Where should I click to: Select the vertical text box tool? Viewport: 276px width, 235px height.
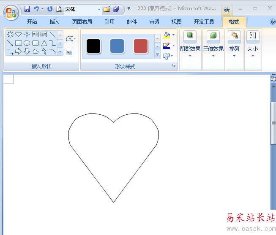pos(44,34)
